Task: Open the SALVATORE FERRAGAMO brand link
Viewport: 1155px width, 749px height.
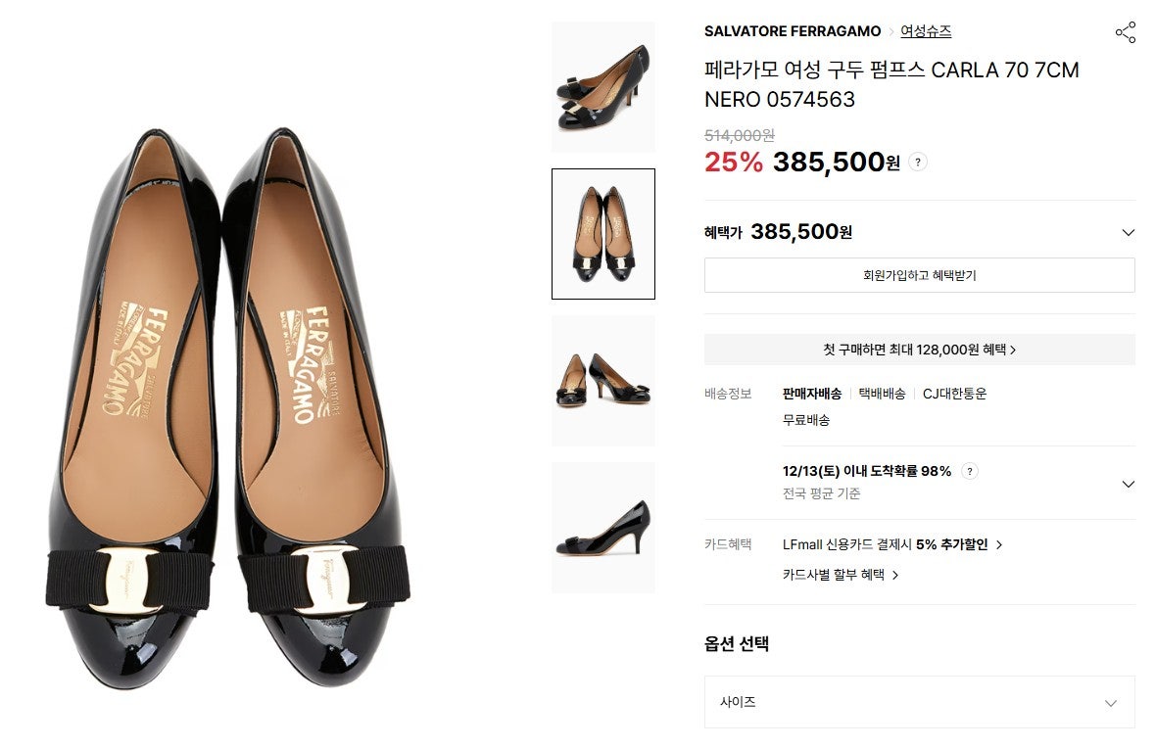Action: click(x=793, y=31)
